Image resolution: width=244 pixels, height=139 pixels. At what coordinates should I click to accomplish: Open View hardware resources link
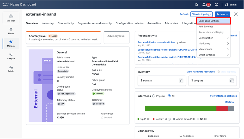point(201,72)
